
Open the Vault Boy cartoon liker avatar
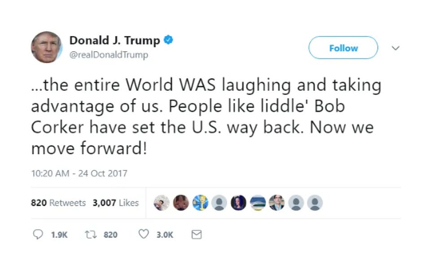pyautogui.click(x=200, y=203)
